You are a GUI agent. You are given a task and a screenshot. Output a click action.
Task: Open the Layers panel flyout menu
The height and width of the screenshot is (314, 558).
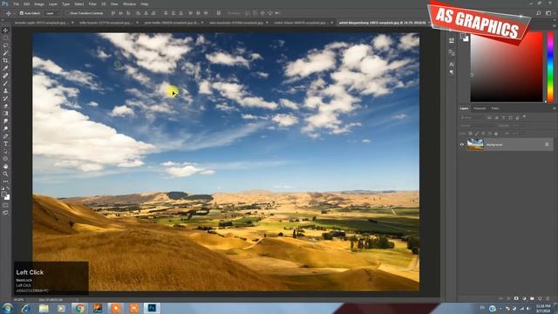pyautogui.click(x=554, y=108)
